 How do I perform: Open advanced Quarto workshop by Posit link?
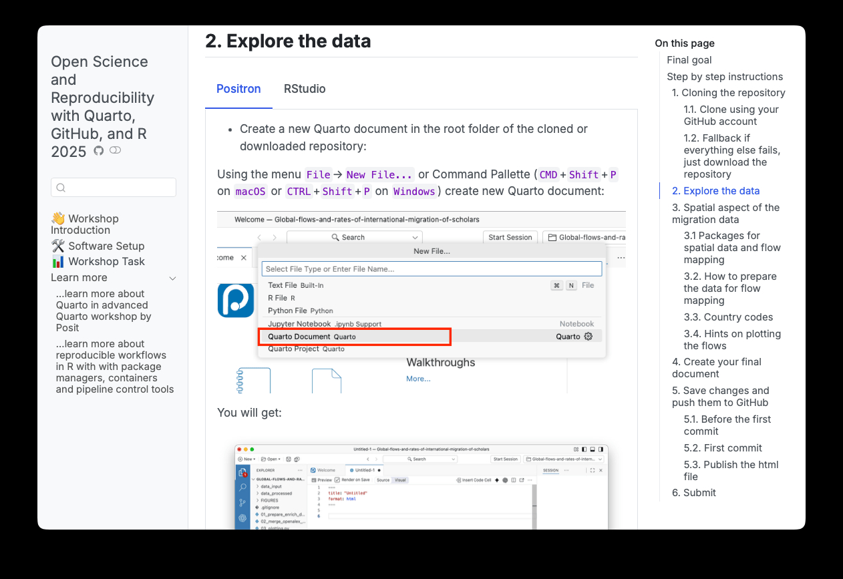coord(104,311)
